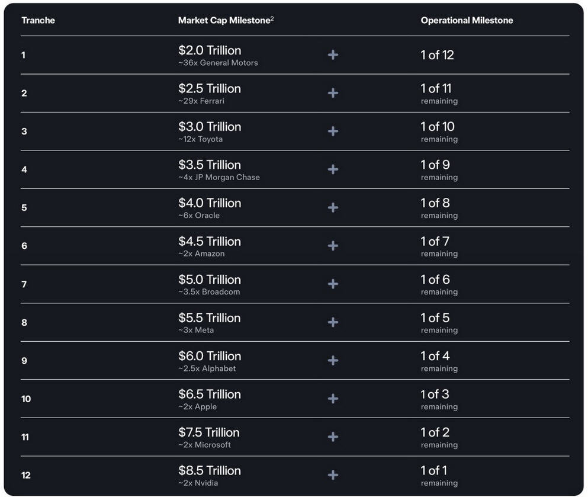Click the Operational Milestone column header
The height and width of the screenshot is (497, 588).
pos(467,20)
